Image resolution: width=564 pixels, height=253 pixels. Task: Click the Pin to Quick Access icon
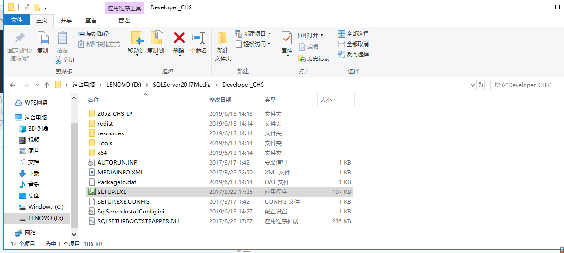20,38
